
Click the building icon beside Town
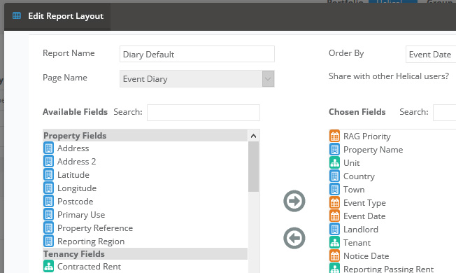335,190
